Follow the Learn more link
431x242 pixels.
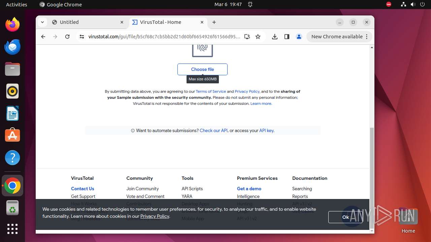(x=261, y=104)
